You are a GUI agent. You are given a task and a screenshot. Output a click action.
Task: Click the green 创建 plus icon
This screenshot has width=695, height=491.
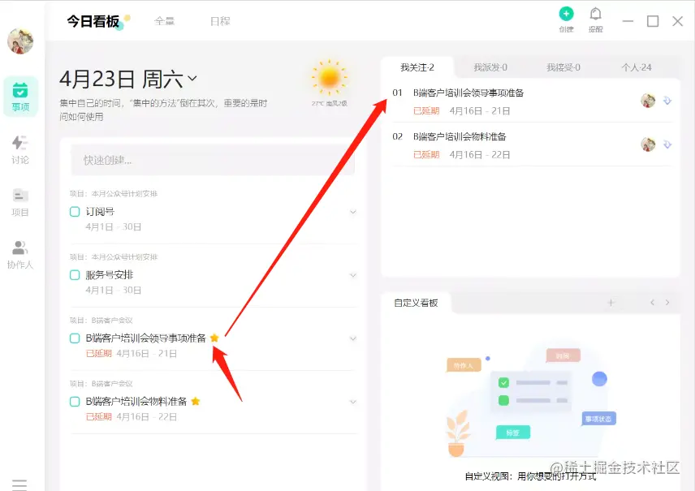566,14
